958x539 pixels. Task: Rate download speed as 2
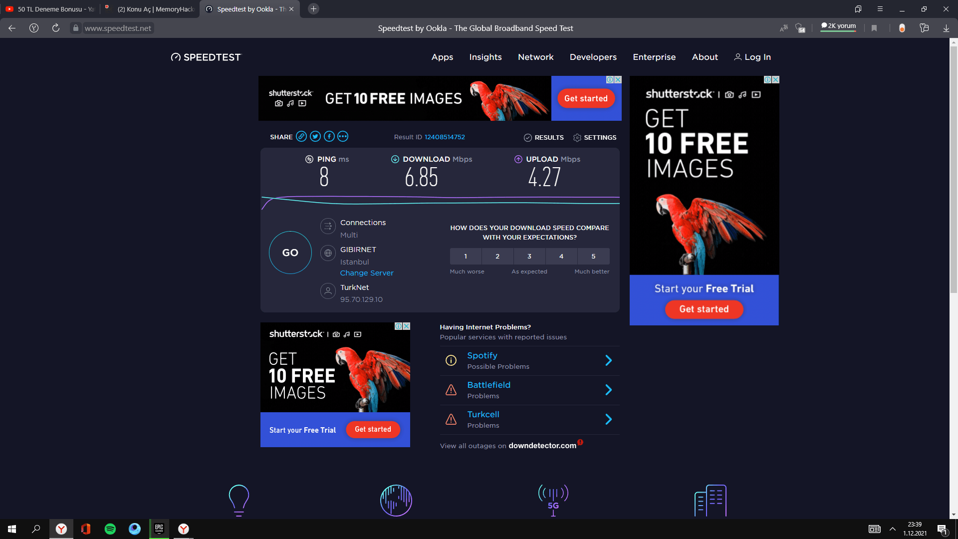pyautogui.click(x=497, y=257)
